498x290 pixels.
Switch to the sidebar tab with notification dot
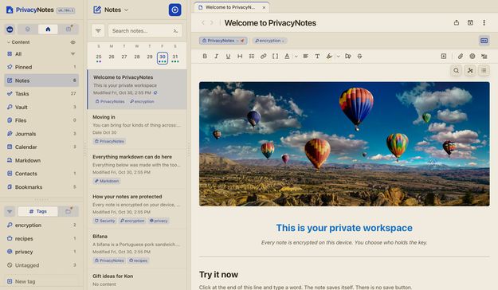click(69, 29)
